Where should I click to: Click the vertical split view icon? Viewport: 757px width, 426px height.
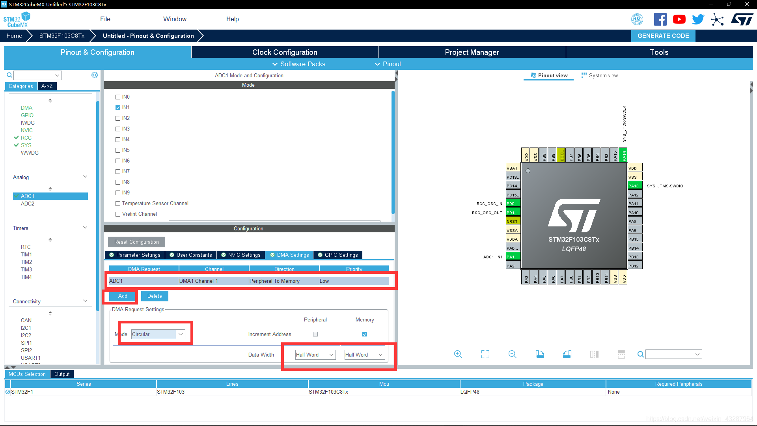click(594, 354)
